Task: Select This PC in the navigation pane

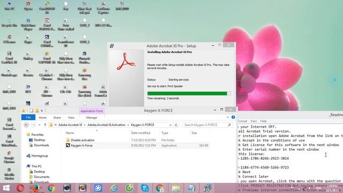Action: (x=36, y=166)
